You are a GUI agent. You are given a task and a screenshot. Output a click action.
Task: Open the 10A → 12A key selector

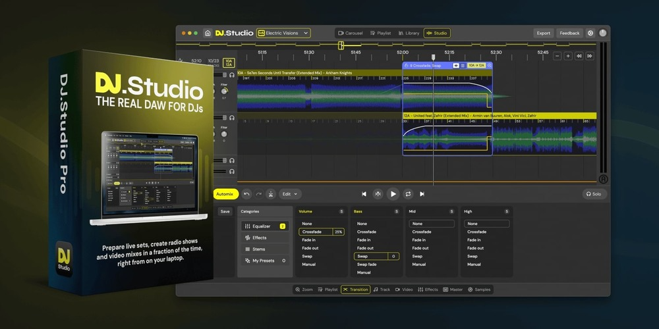[476, 66]
